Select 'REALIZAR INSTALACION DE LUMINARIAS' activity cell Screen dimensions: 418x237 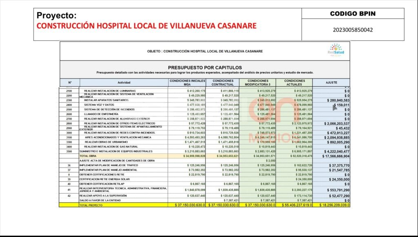[x=110, y=91]
